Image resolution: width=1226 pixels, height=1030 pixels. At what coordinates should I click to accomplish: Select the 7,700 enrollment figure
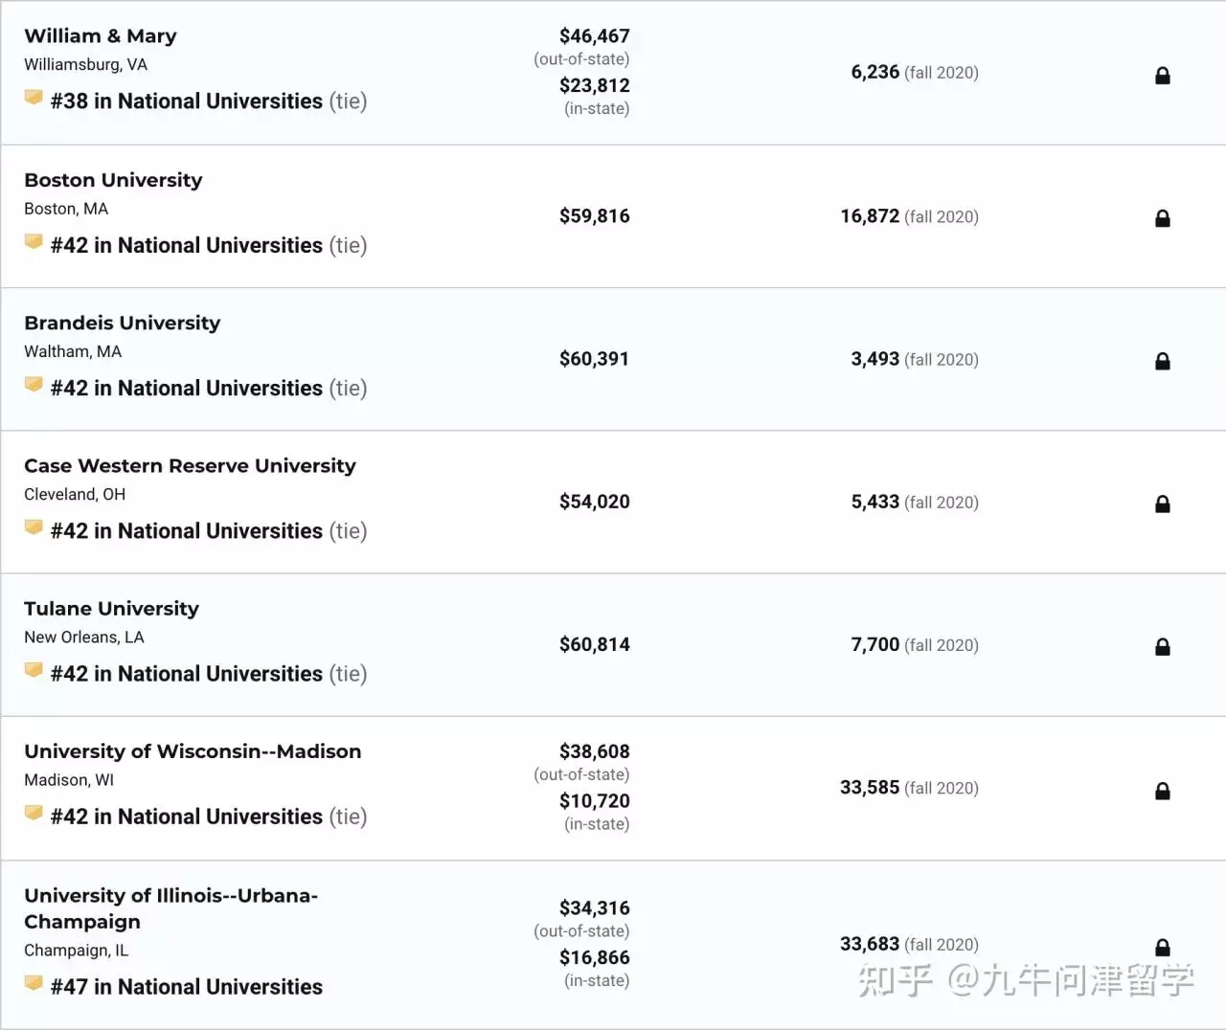coord(875,644)
